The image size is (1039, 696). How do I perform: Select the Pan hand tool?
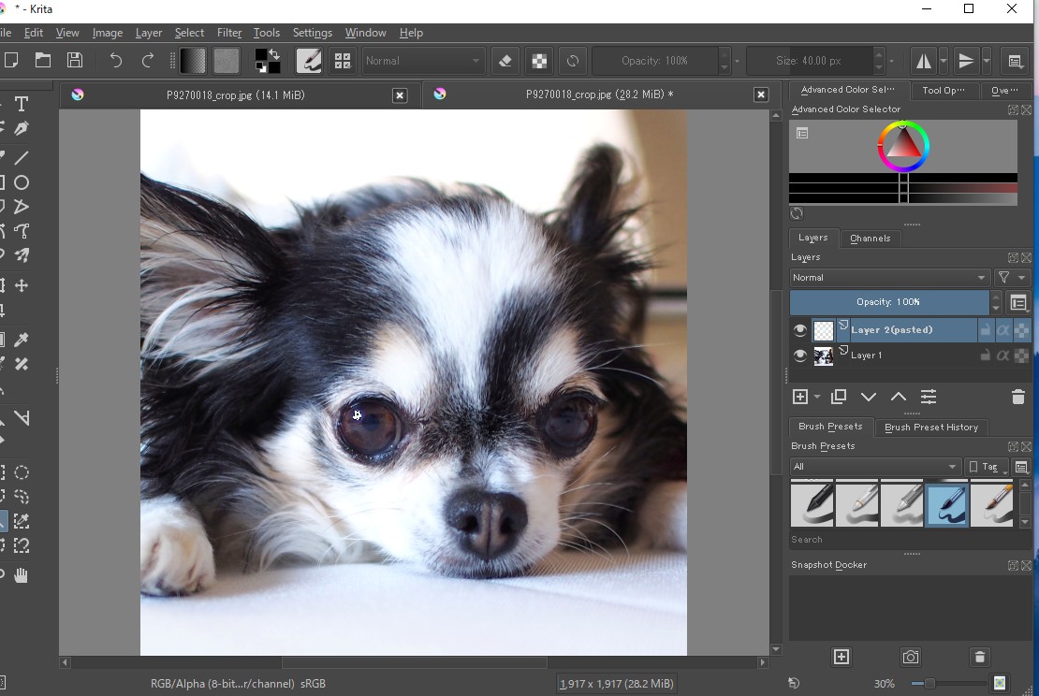22,574
